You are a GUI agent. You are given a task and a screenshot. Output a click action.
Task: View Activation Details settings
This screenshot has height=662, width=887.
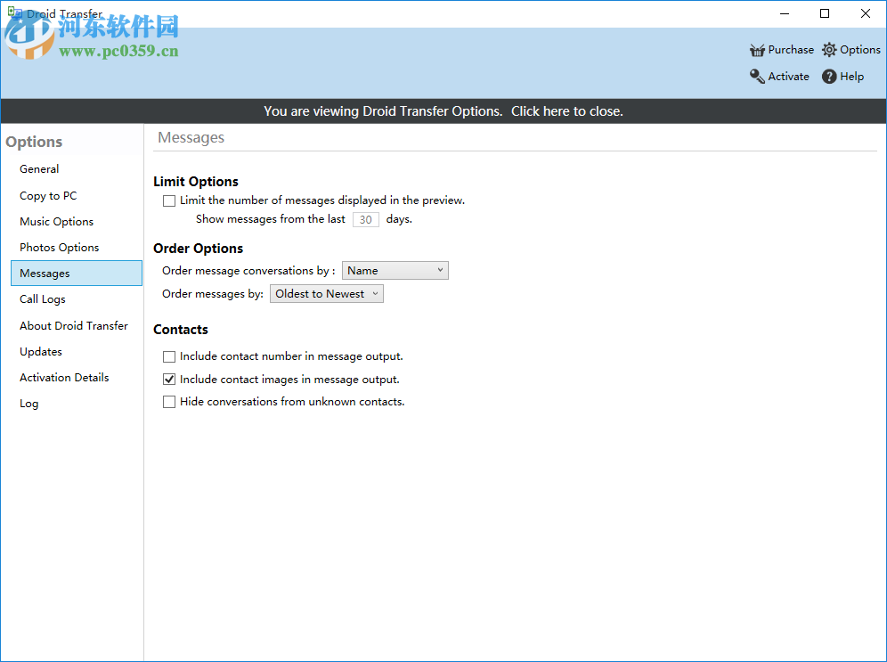(x=64, y=377)
